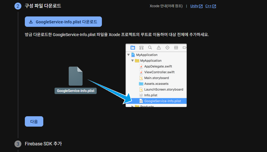Screen dimensions: 267x152
Task: Click the download arrow icon on the plist button
Action: 31,22
